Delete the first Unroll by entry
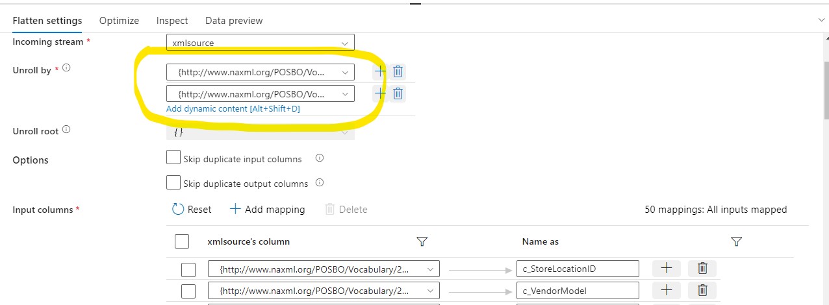The image size is (829, 305). 398,71
